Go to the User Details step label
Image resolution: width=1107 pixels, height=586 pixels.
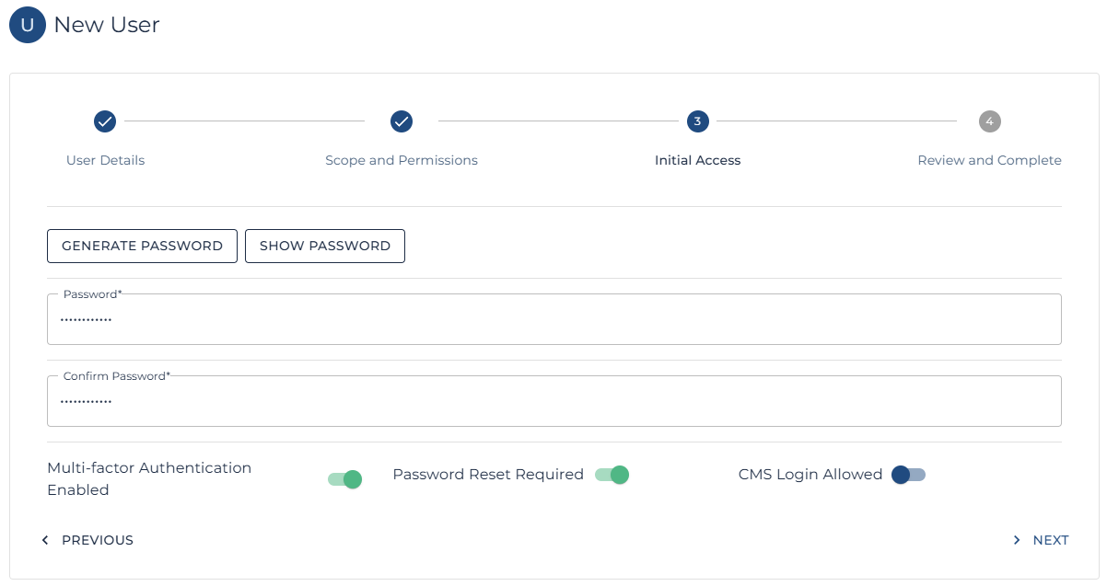[105, 160]
